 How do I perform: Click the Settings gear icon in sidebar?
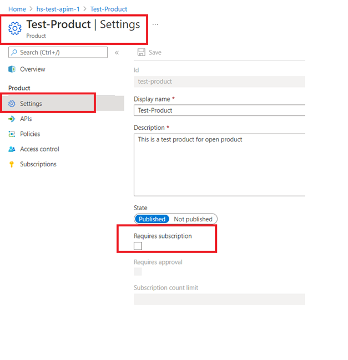click(x=12, y=104)
